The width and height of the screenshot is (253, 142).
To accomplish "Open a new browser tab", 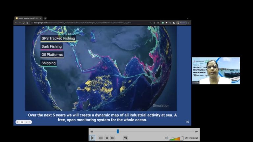I will [x=45, y=18].
